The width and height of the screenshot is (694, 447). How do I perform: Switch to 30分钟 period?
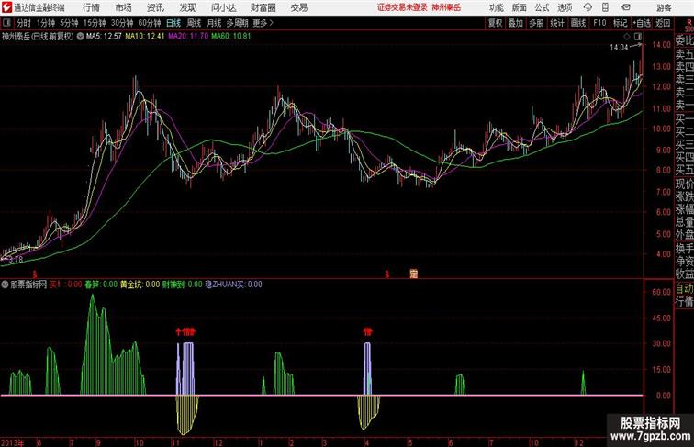[122, 23]
